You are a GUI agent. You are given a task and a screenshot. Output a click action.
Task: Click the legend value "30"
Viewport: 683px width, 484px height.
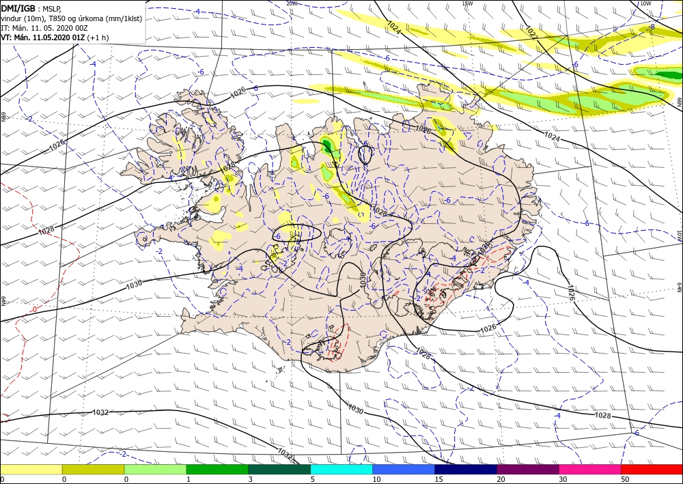563,479
